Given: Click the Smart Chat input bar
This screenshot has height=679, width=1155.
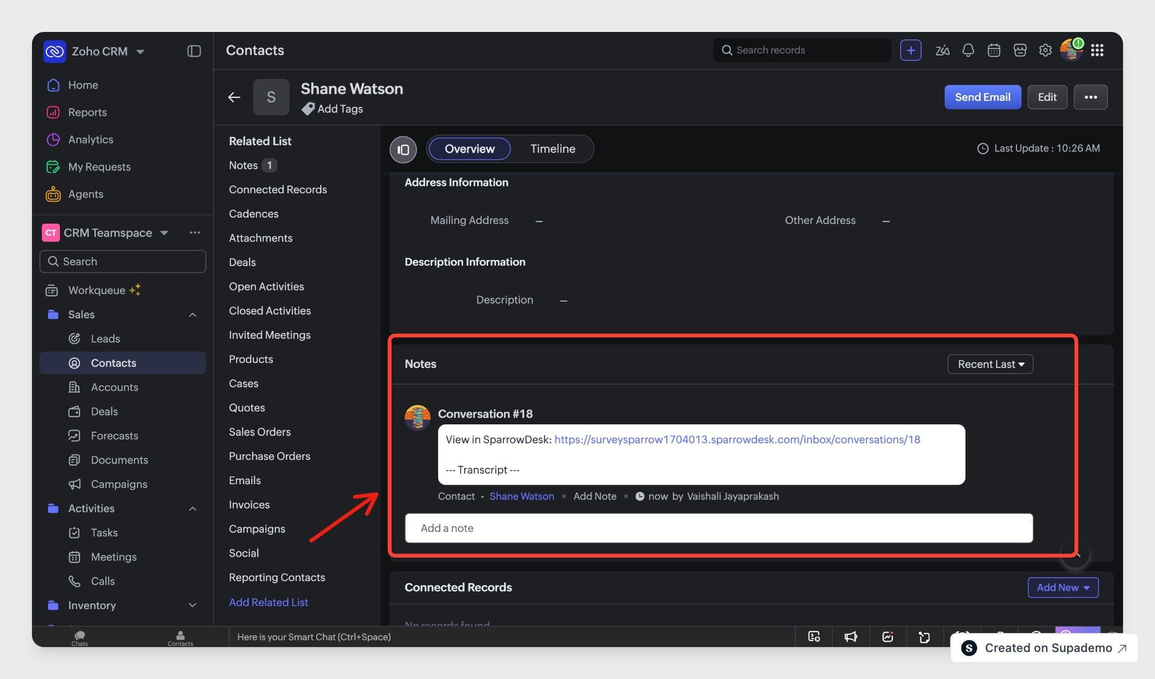Looking at the screenshot, I should 512,637.
